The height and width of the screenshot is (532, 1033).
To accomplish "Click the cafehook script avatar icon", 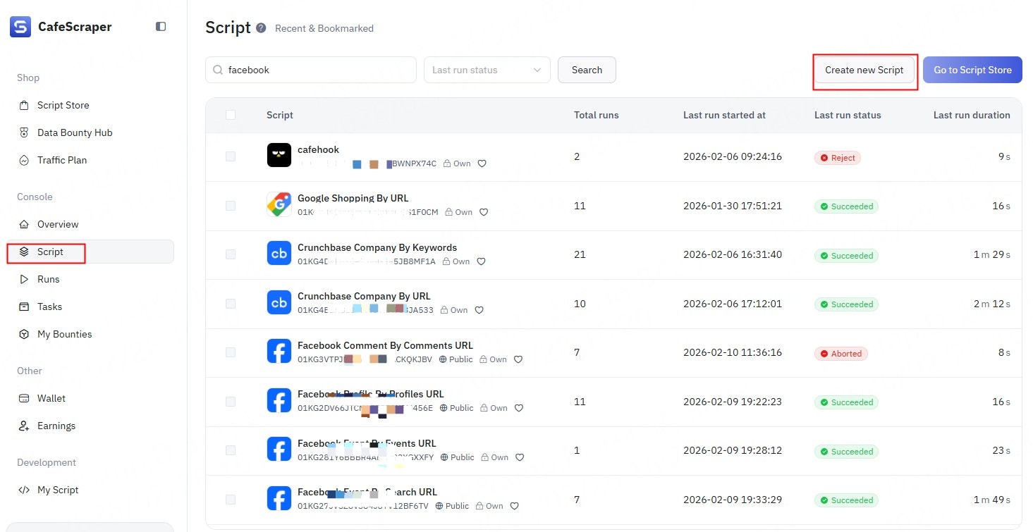I will click(x=279, y=155).
